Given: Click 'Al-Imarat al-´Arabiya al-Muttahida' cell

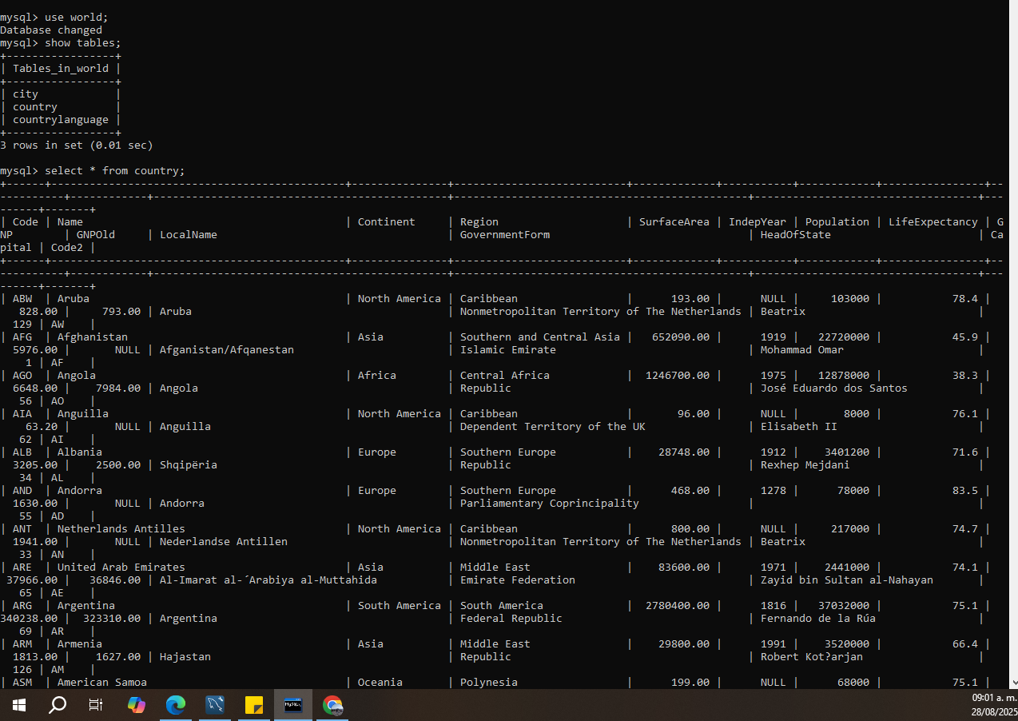Looking at the screenshot, I should (268, 580).
